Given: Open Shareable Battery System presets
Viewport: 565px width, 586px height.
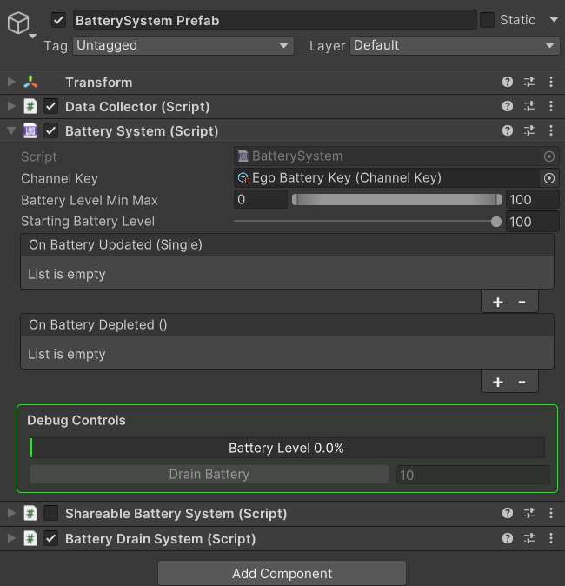Looking at the screenshot, I should click(529, 513).
